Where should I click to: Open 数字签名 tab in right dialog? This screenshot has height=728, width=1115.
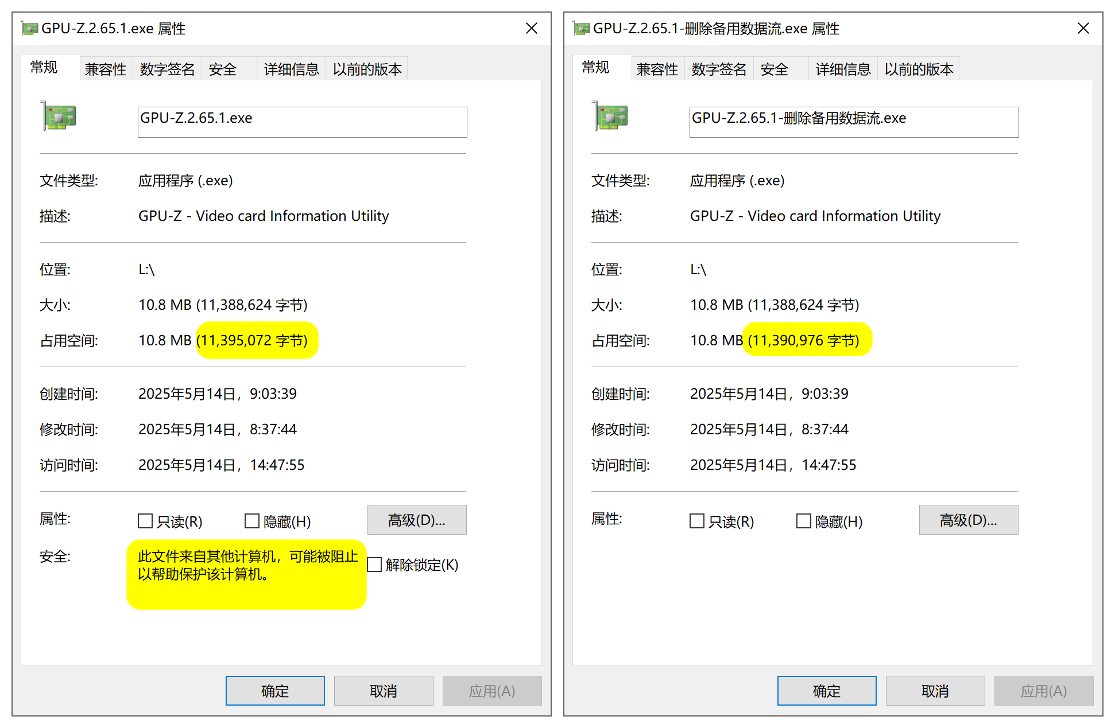click(x=719, y=69)
